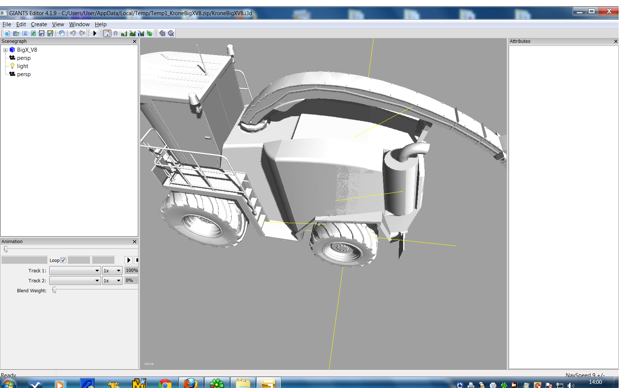
Task: Click the media player taskbar icon
Action: [60, 384]
